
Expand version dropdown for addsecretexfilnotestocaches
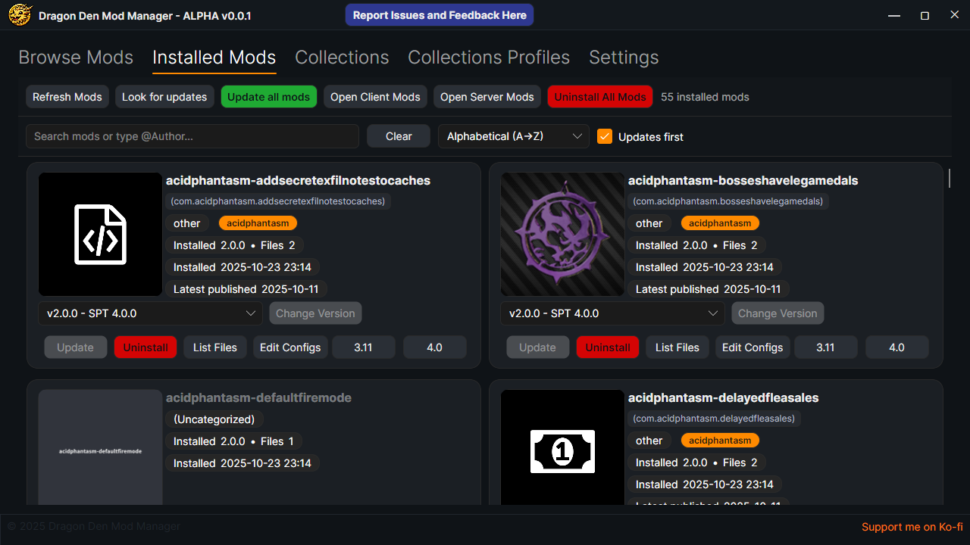(150, 313)
